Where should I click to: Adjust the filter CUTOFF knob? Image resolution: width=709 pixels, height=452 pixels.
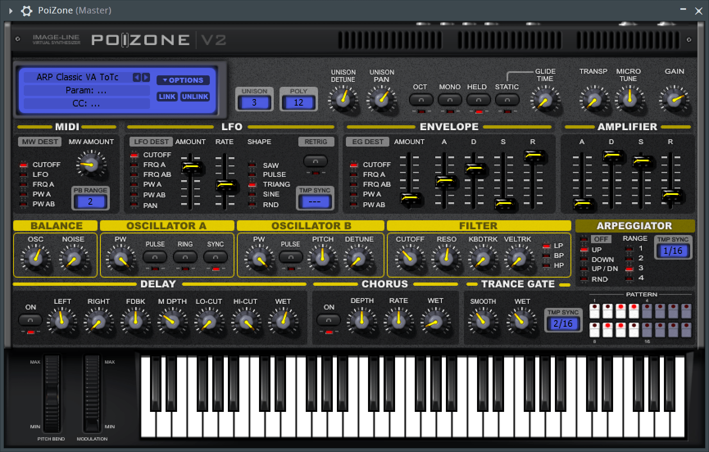pos(409,259)
